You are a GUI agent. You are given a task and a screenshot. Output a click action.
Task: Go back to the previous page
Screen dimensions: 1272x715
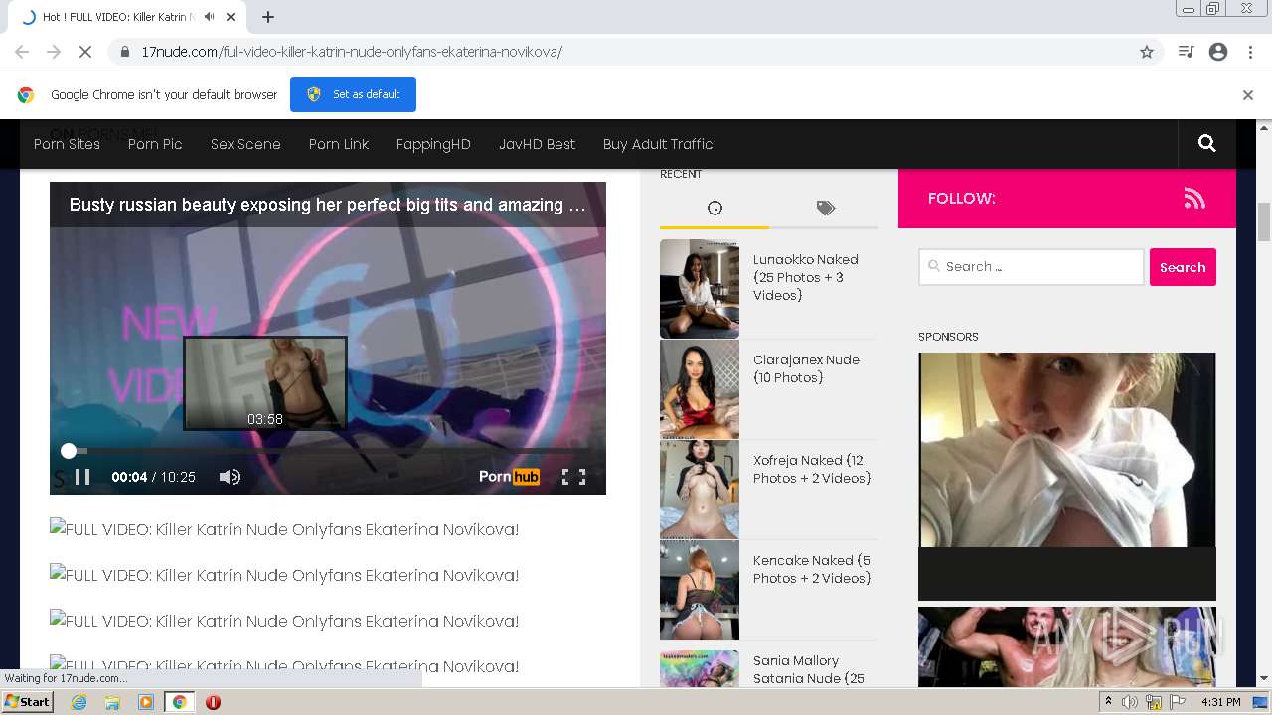click(22, 52)
